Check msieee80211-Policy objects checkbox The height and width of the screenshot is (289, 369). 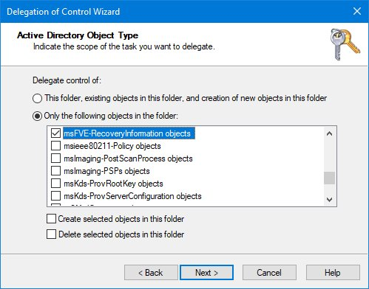click(55, 145)
